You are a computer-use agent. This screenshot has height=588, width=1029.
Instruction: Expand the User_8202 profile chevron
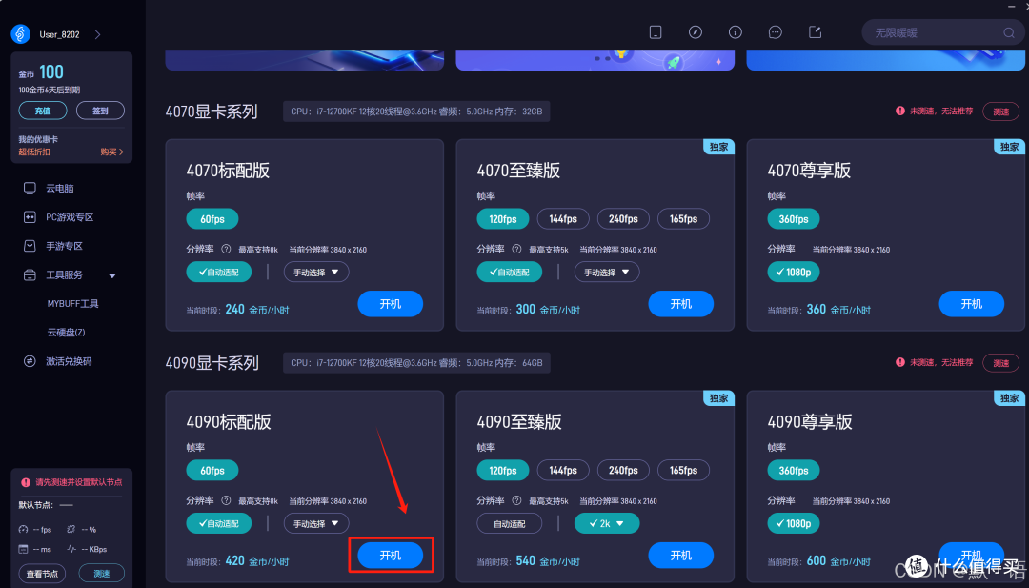point(98,34)
